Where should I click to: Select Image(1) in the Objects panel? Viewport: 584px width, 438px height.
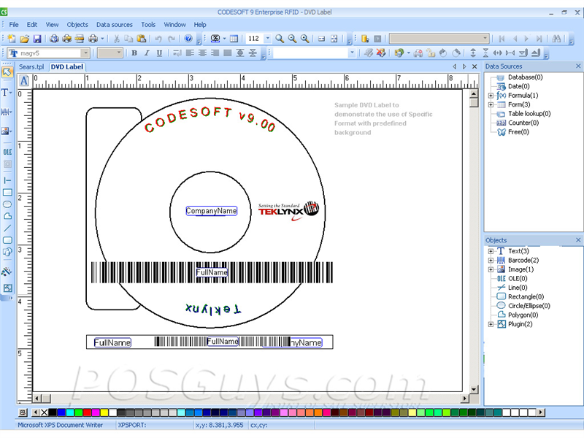point(520,269)
